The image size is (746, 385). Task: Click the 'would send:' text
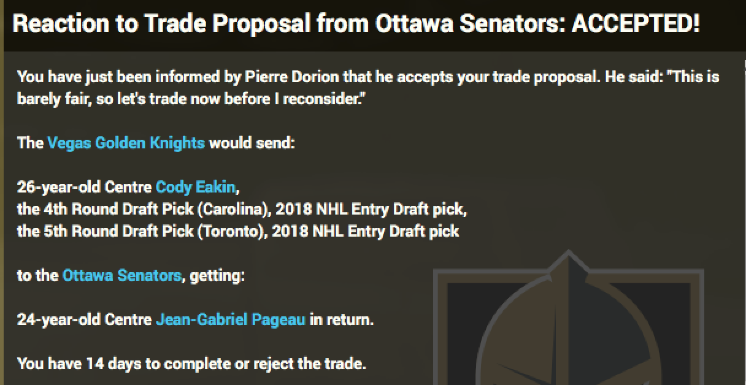point(252,143)
